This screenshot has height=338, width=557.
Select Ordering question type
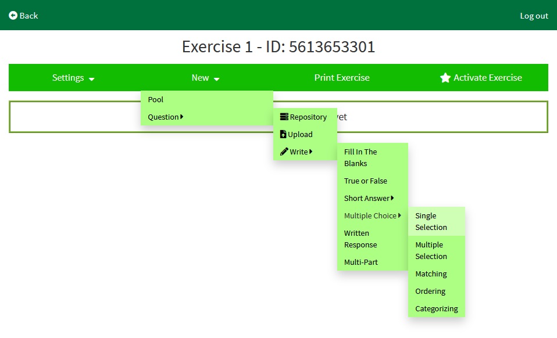point(430,291)
